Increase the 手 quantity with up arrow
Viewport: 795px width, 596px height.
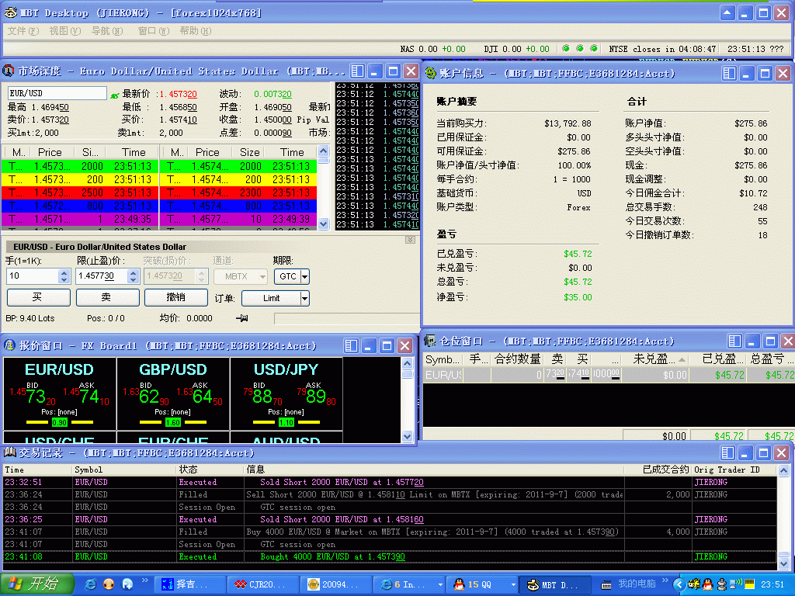64,272
